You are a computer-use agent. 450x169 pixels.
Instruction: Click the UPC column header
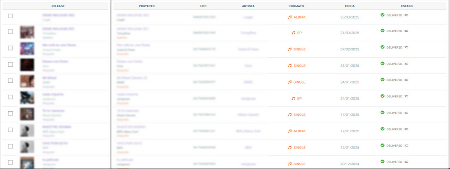pos(203,6)
